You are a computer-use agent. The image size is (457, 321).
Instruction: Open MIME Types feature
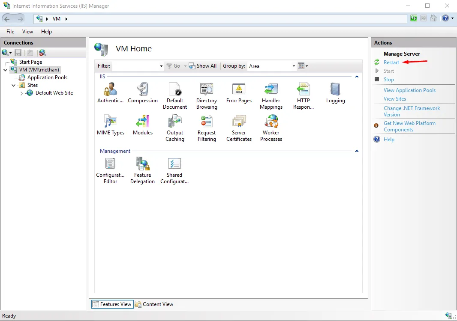[110, 122]
